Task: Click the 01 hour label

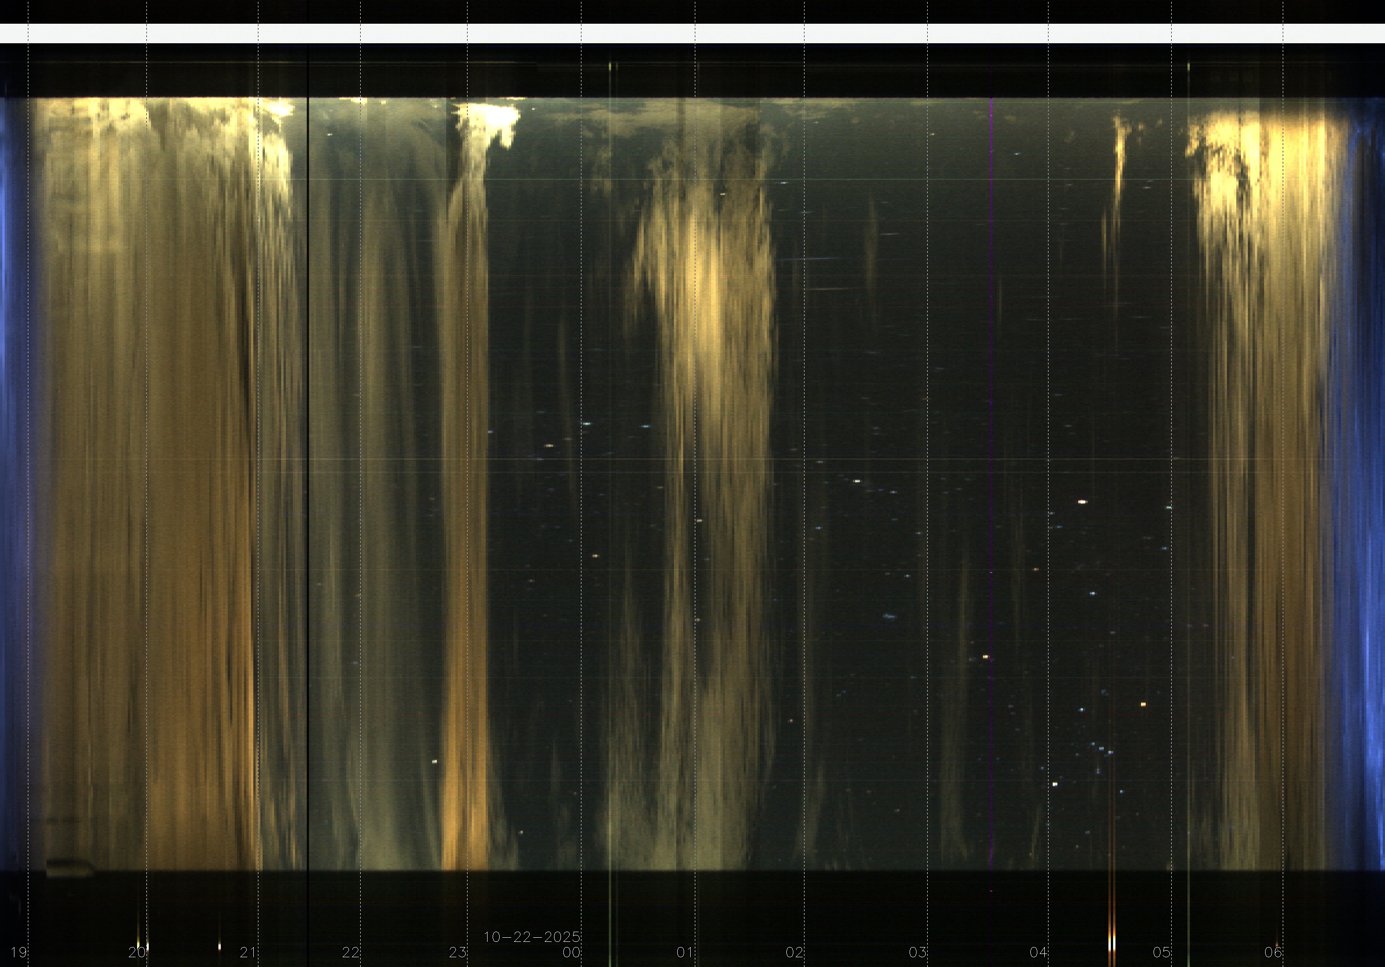Action: coord(685,953)
